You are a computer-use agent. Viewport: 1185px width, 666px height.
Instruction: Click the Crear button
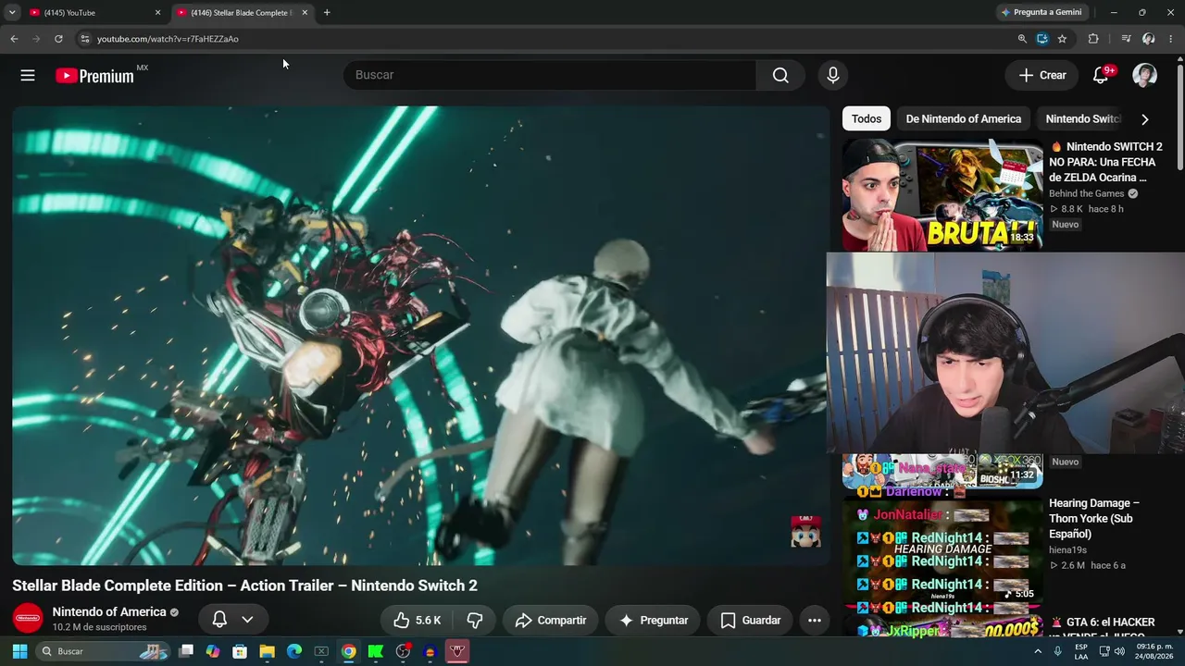point(1042,75)
